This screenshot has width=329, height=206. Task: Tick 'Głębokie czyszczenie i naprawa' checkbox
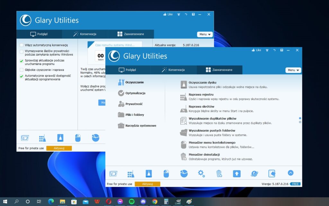[22, 70]
